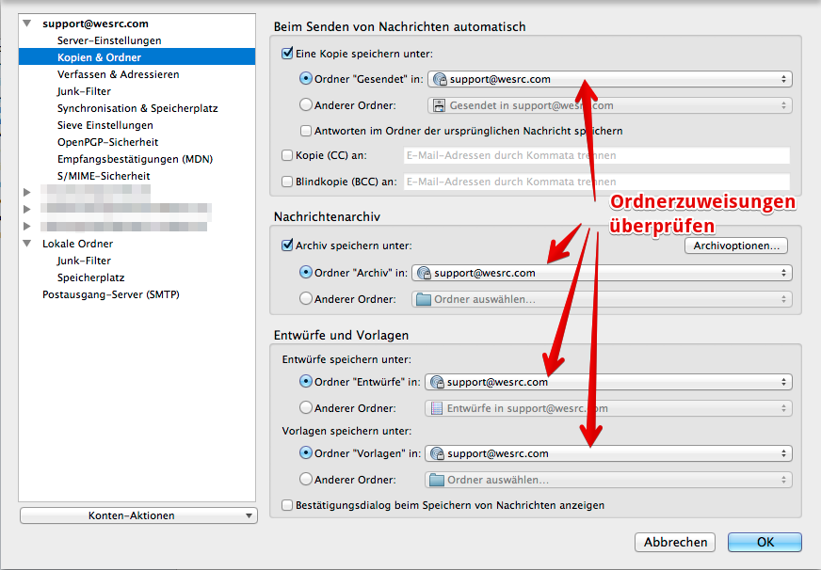Toggle Archiv speichern unter checkbox
Screen dimensions: 821x570
(287, 245)
